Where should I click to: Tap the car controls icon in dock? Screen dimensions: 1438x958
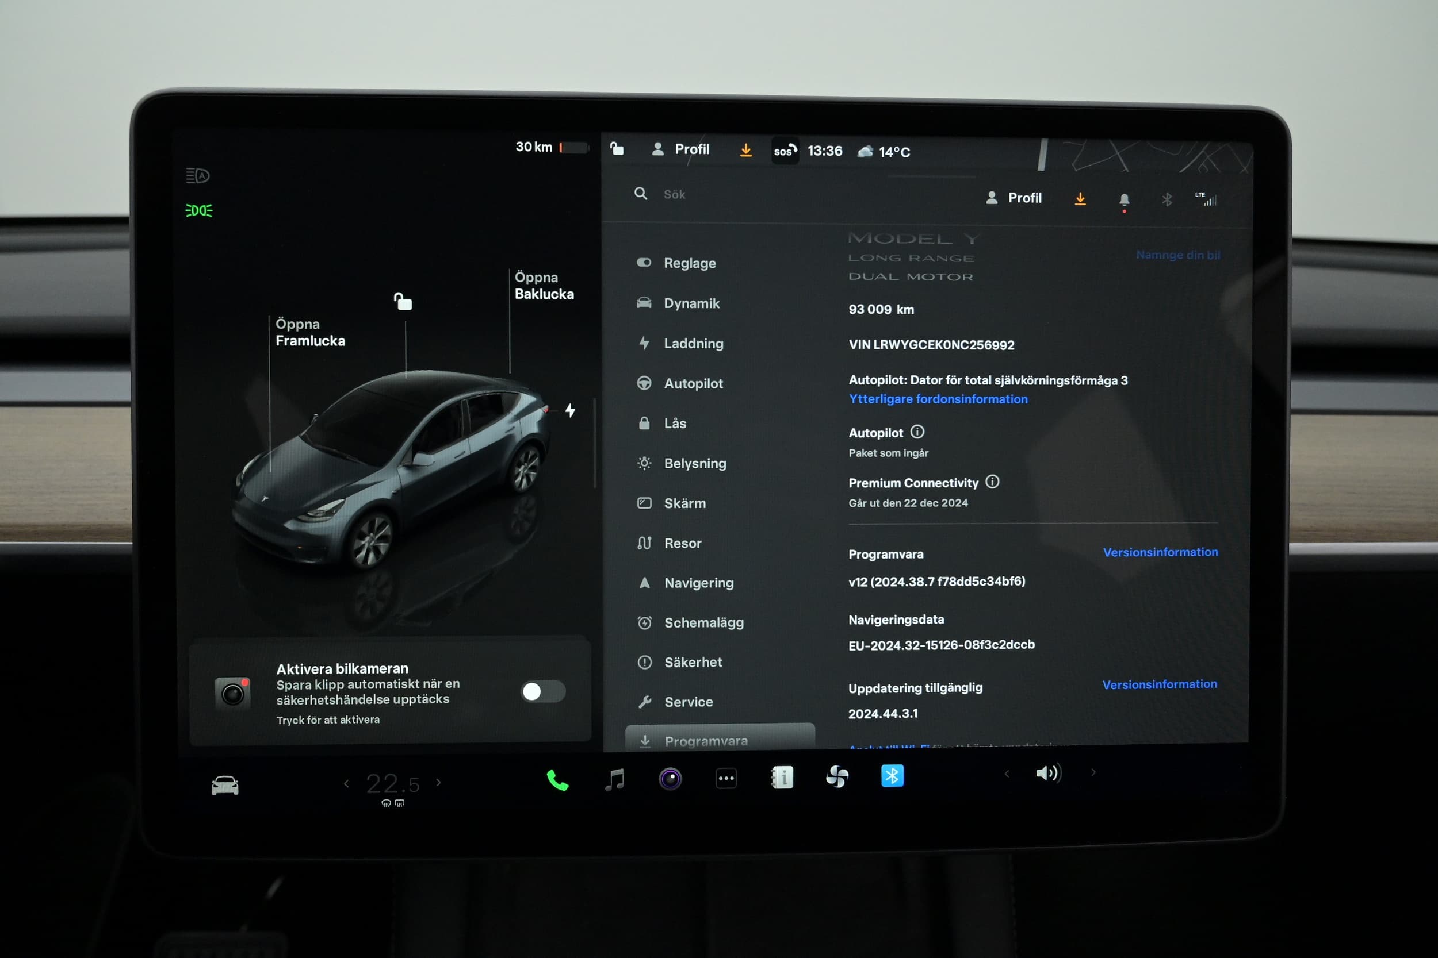pyautogui.click(x=225, y=785)
